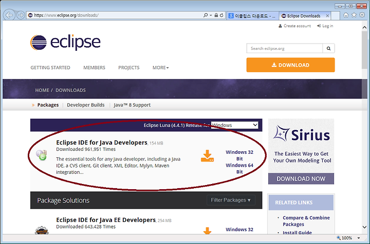The width and height of the screenshot is (370, 244).
Task: Click the scrollbar up arrow
Action: point(364,28)
